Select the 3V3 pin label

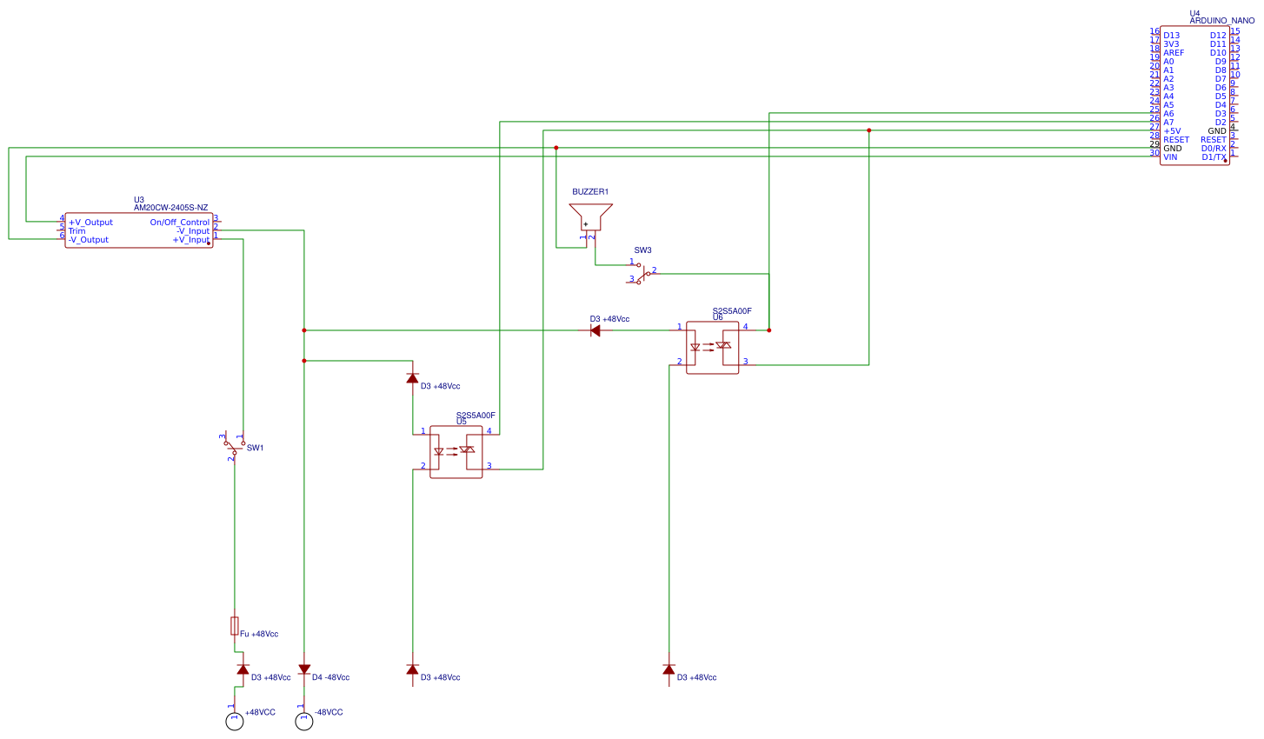tap(1171, 44)
